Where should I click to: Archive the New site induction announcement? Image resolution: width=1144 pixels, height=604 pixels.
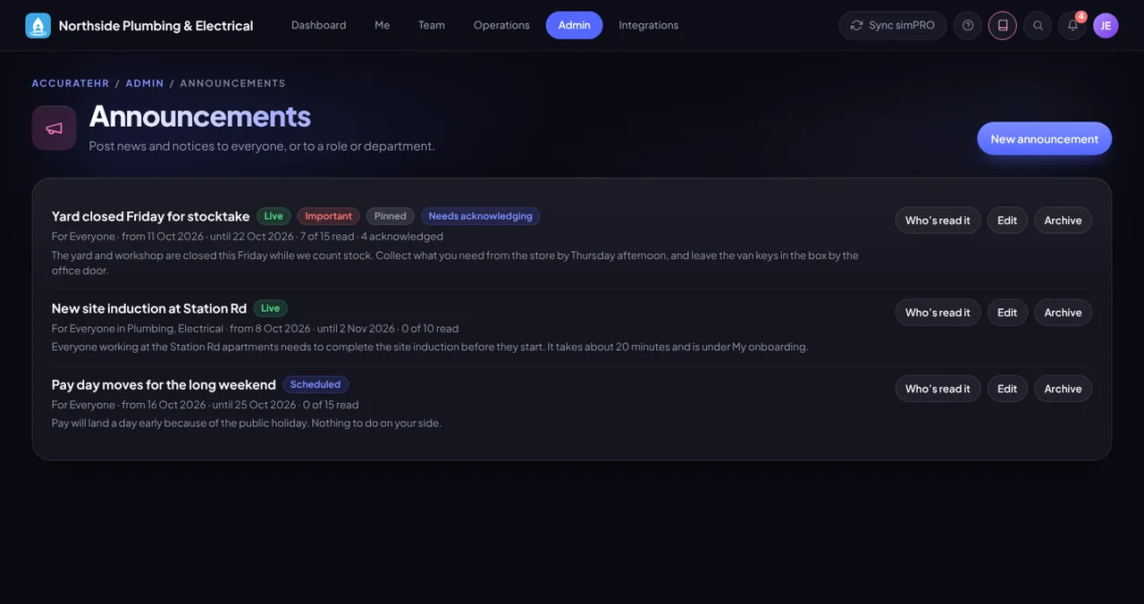pyautogui.click(x=1064, y=313)
